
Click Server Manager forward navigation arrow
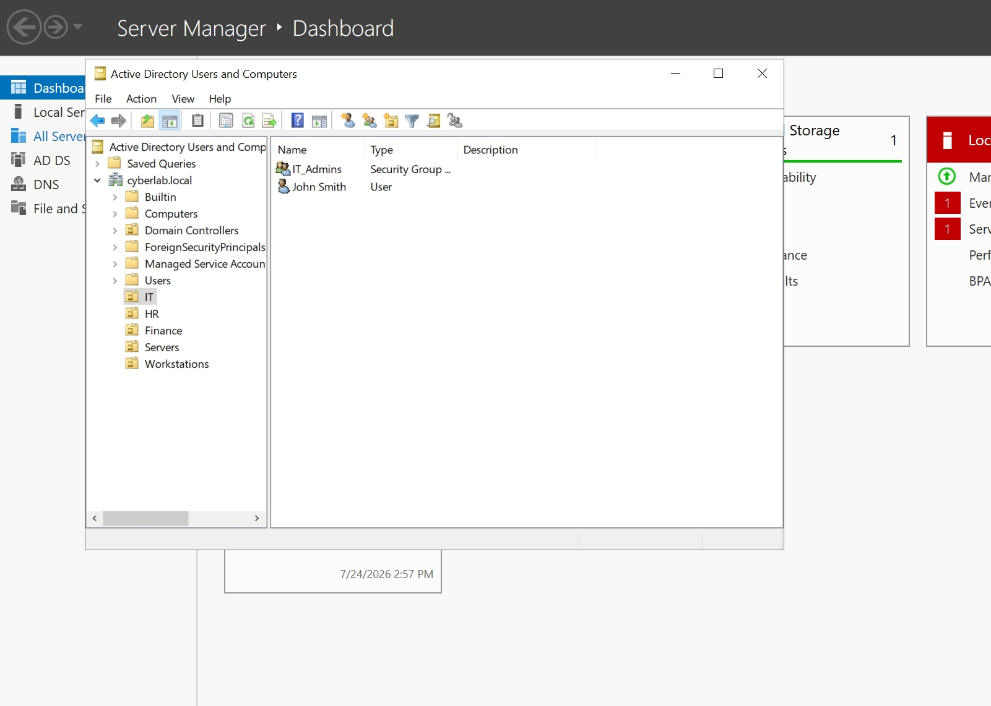56,27
